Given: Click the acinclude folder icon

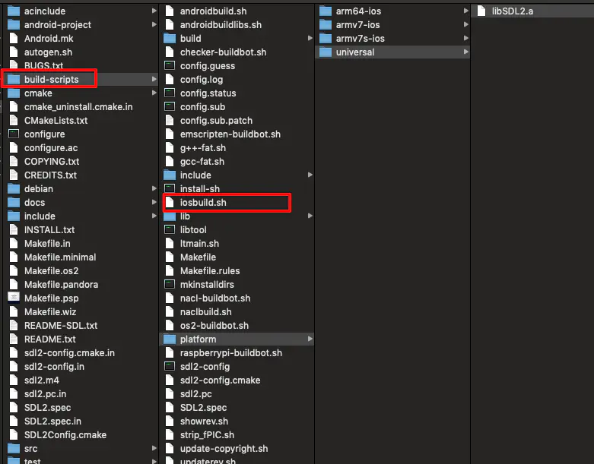Looking at the screenshot, I should pos(14,11).
